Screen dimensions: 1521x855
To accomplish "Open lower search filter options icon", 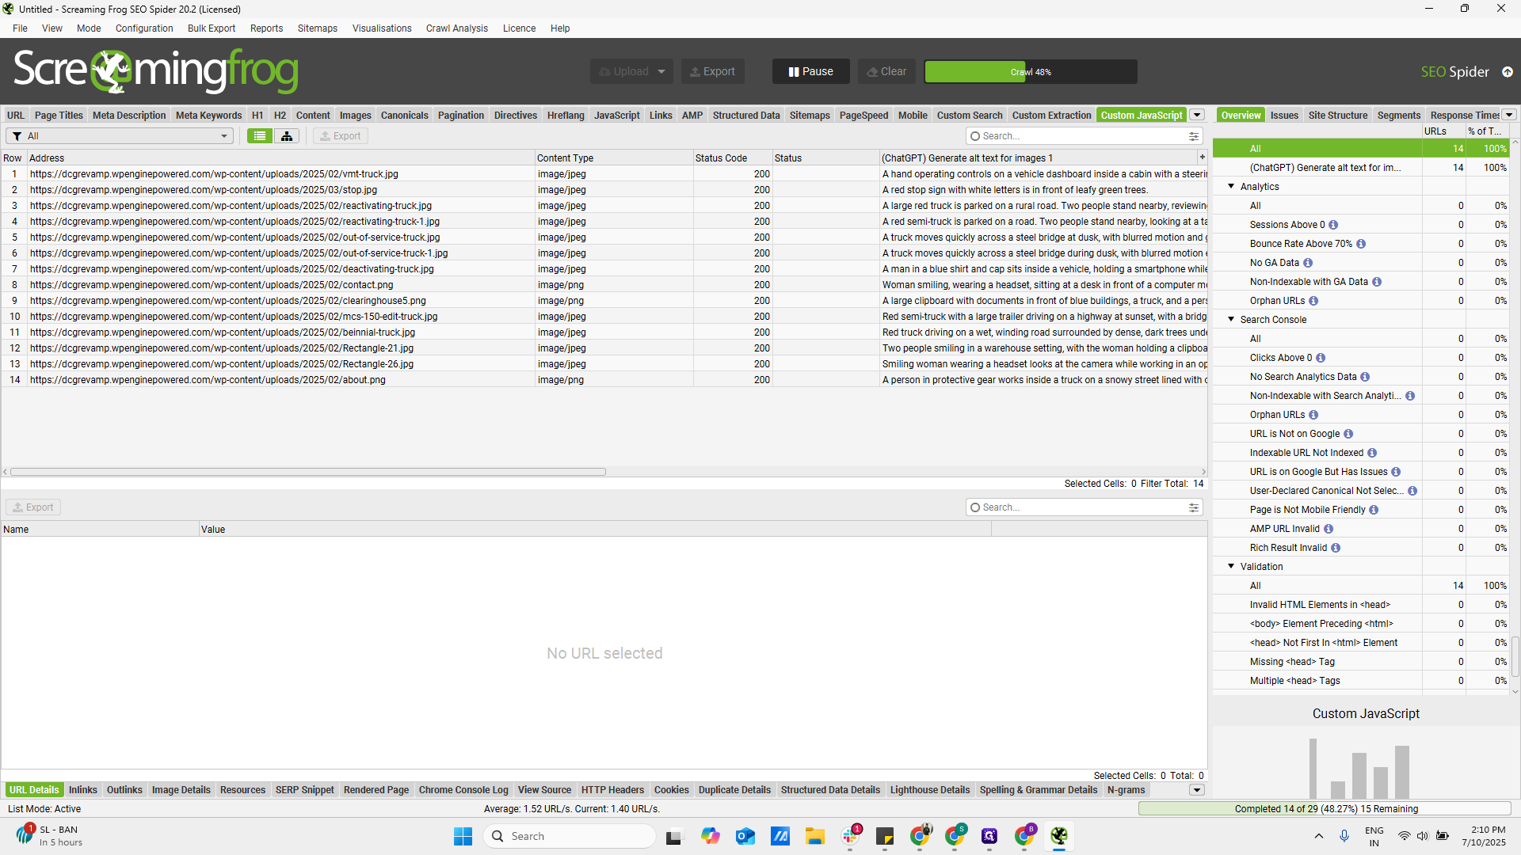I will click(x=1194, y=507).
